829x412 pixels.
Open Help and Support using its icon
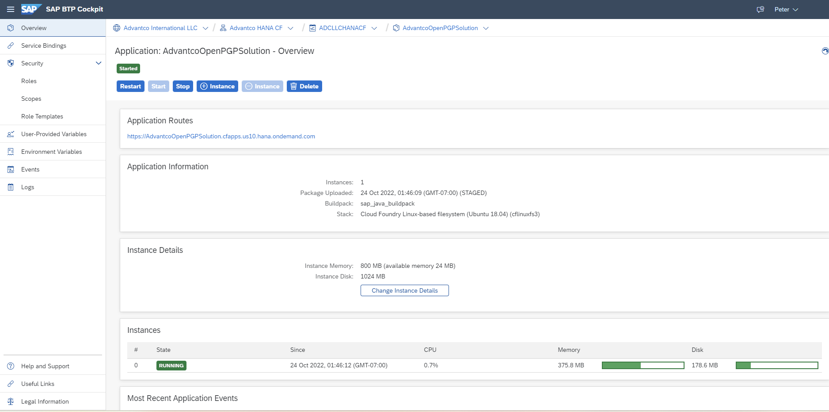(x=10, y=366)
